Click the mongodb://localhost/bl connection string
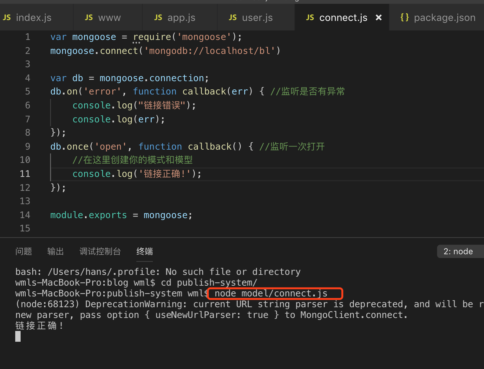The width and height of the screenshot is (484, 369). pyautogui.click(x=210, y=51)
